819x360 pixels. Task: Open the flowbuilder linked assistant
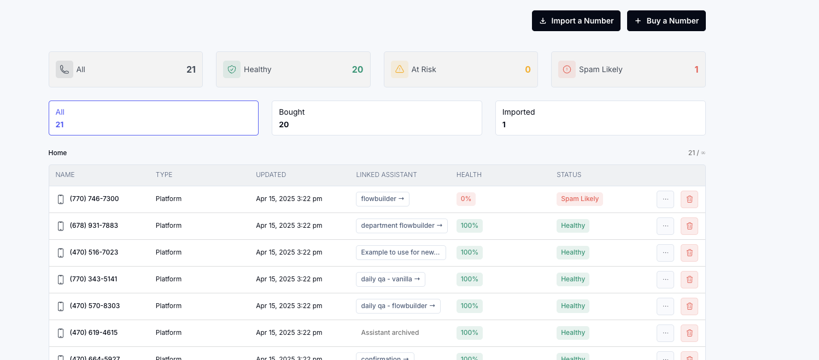pyautogui.click(x=382, y=199)
